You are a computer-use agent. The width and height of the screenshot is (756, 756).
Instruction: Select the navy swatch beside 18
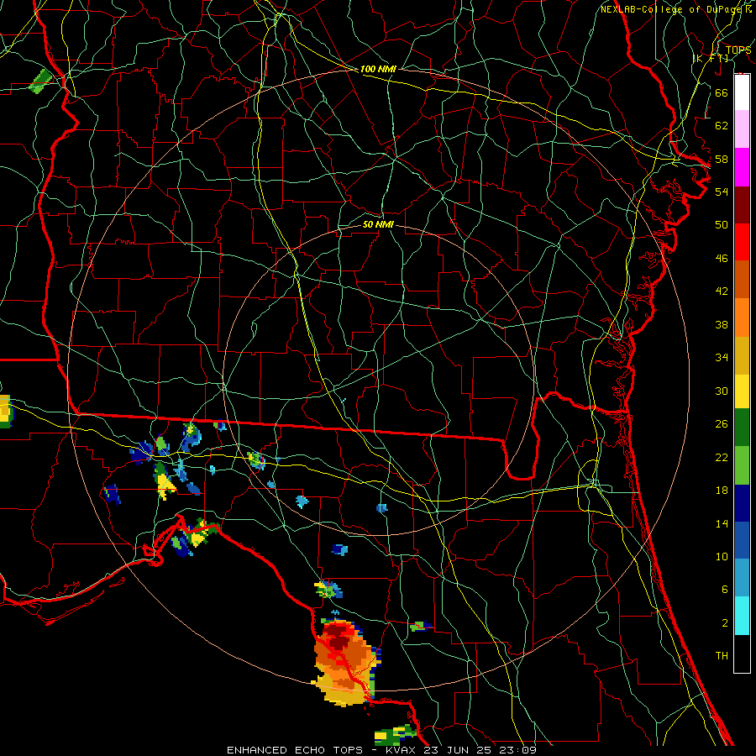[x=742, y=503]
